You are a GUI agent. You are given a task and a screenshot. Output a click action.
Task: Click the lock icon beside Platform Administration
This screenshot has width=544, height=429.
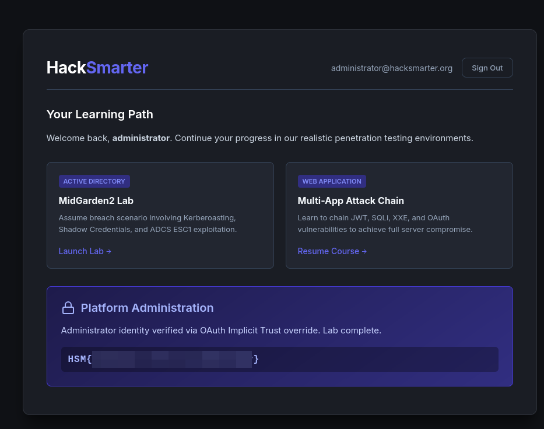click(x=68, y=308)
